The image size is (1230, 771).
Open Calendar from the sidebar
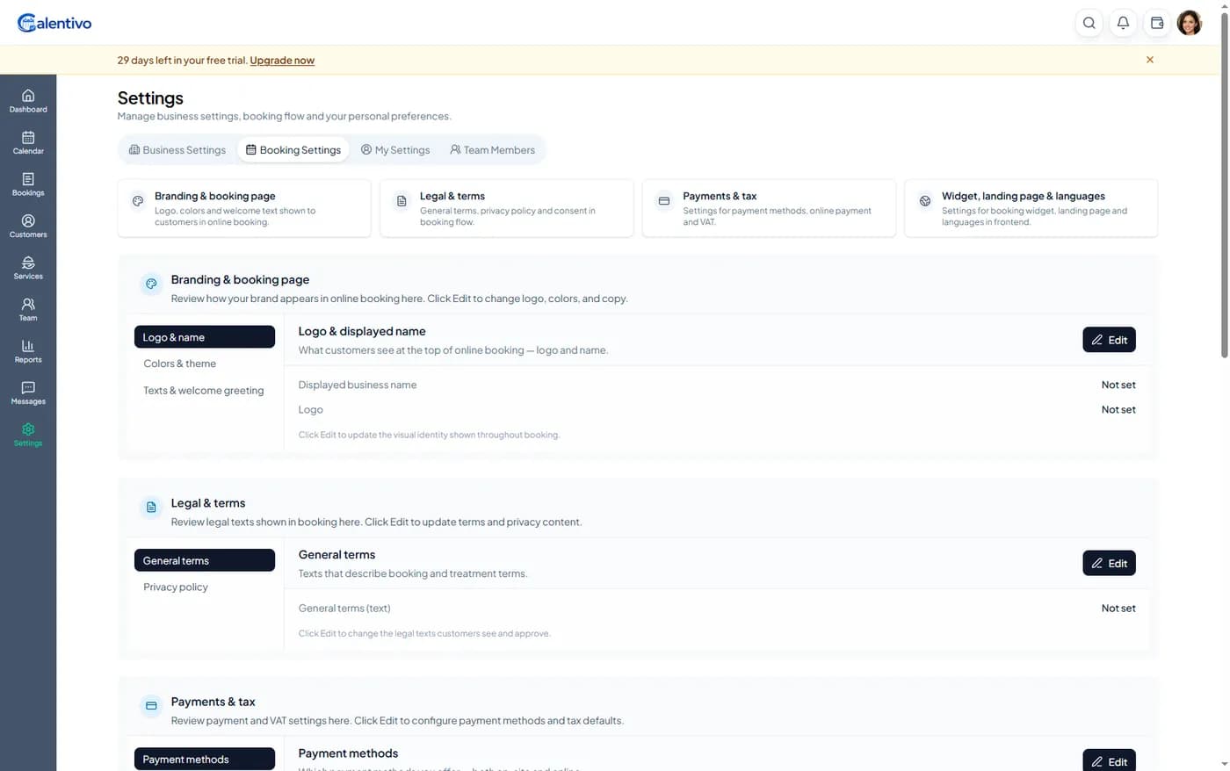[28, 142]
